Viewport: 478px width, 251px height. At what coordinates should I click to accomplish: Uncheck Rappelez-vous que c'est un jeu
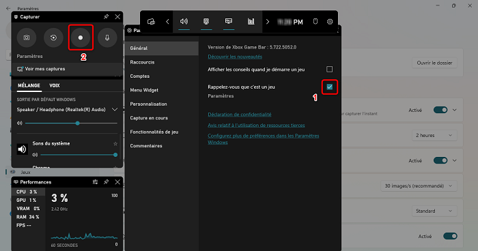[330, 87]
